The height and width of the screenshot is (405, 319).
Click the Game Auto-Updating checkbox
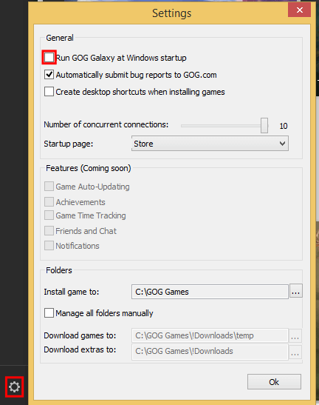49,187
